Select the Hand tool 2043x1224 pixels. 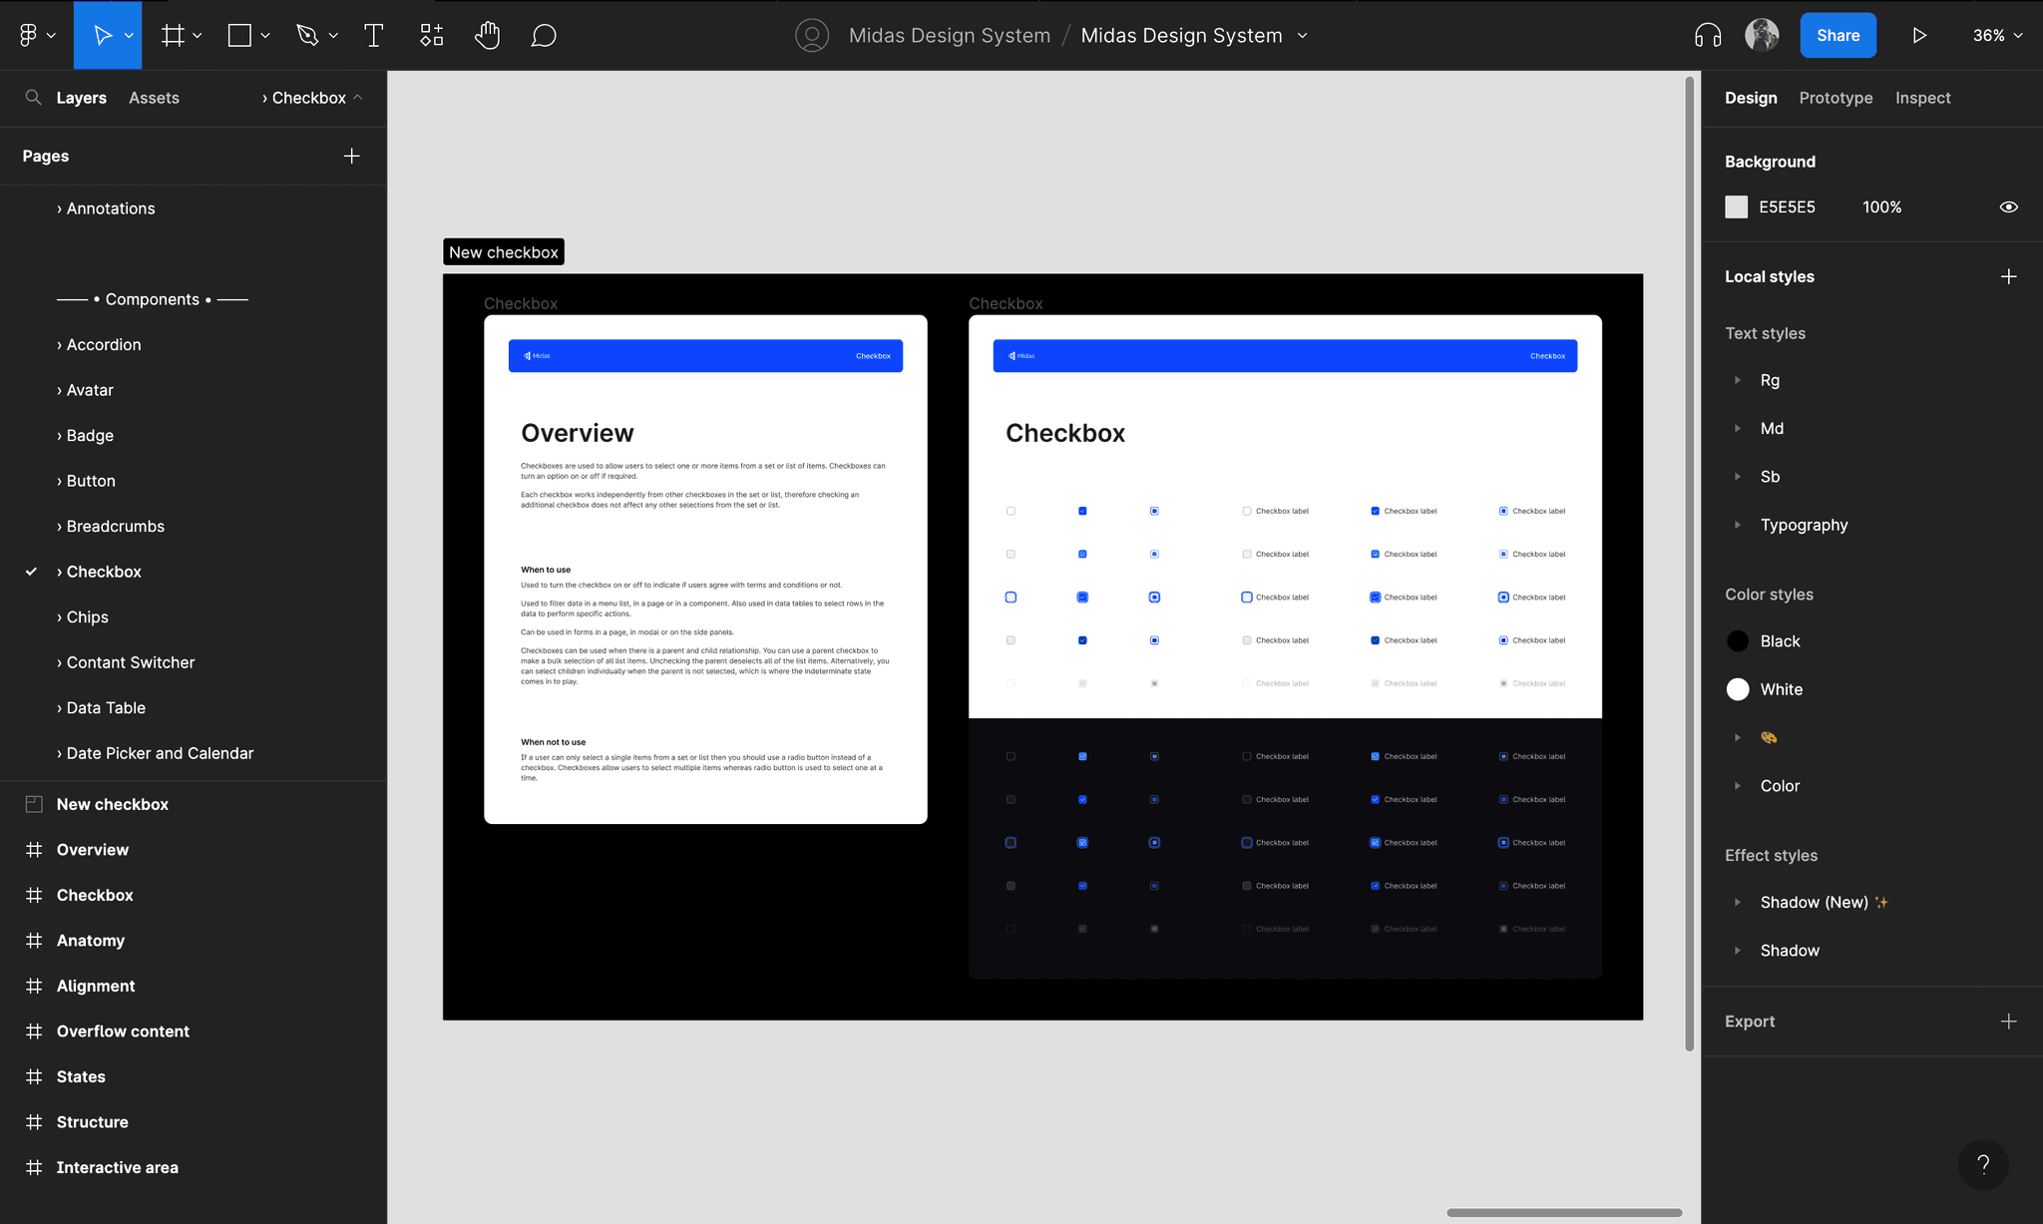[487, 36]
